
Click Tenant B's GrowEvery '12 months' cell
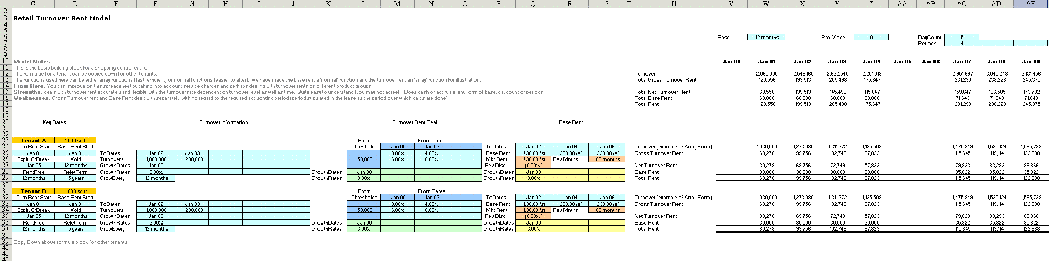(156, 228)
